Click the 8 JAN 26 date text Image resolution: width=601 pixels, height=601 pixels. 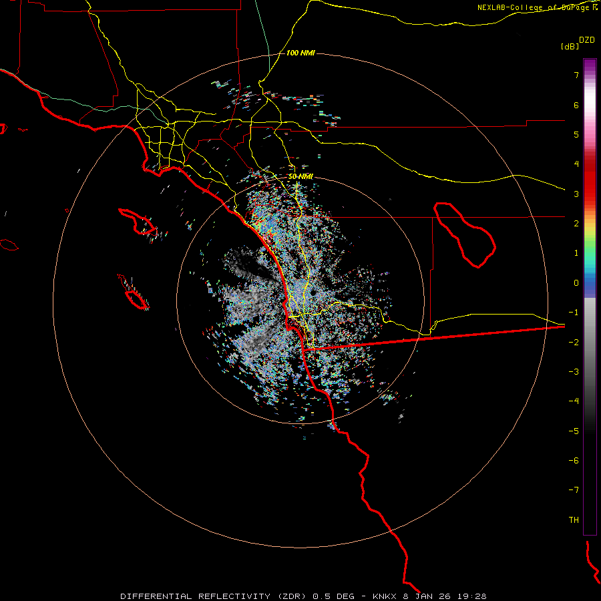click(428, 596)
